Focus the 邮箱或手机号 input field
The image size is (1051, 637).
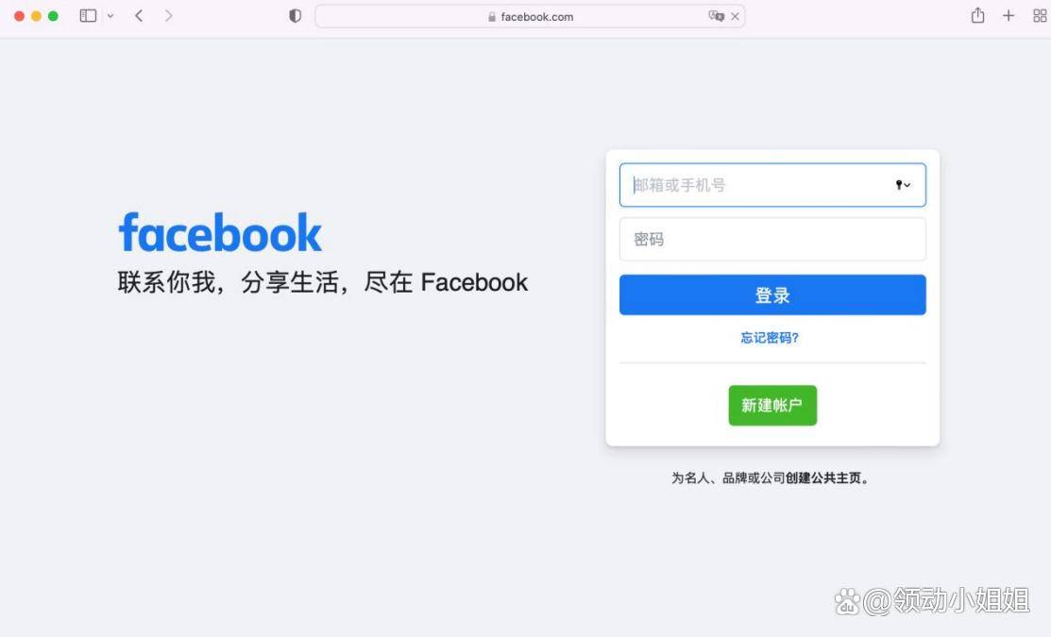coord(772,185)
